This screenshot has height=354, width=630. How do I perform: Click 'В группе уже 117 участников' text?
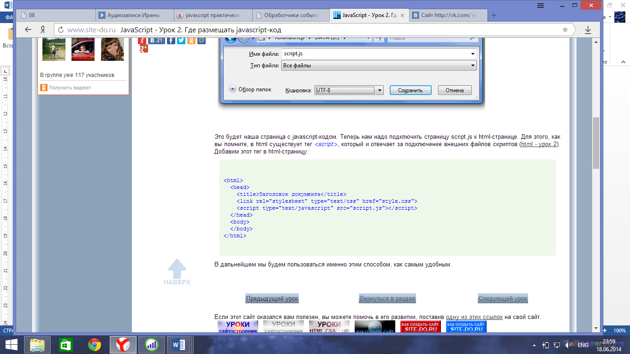point(77,75)
